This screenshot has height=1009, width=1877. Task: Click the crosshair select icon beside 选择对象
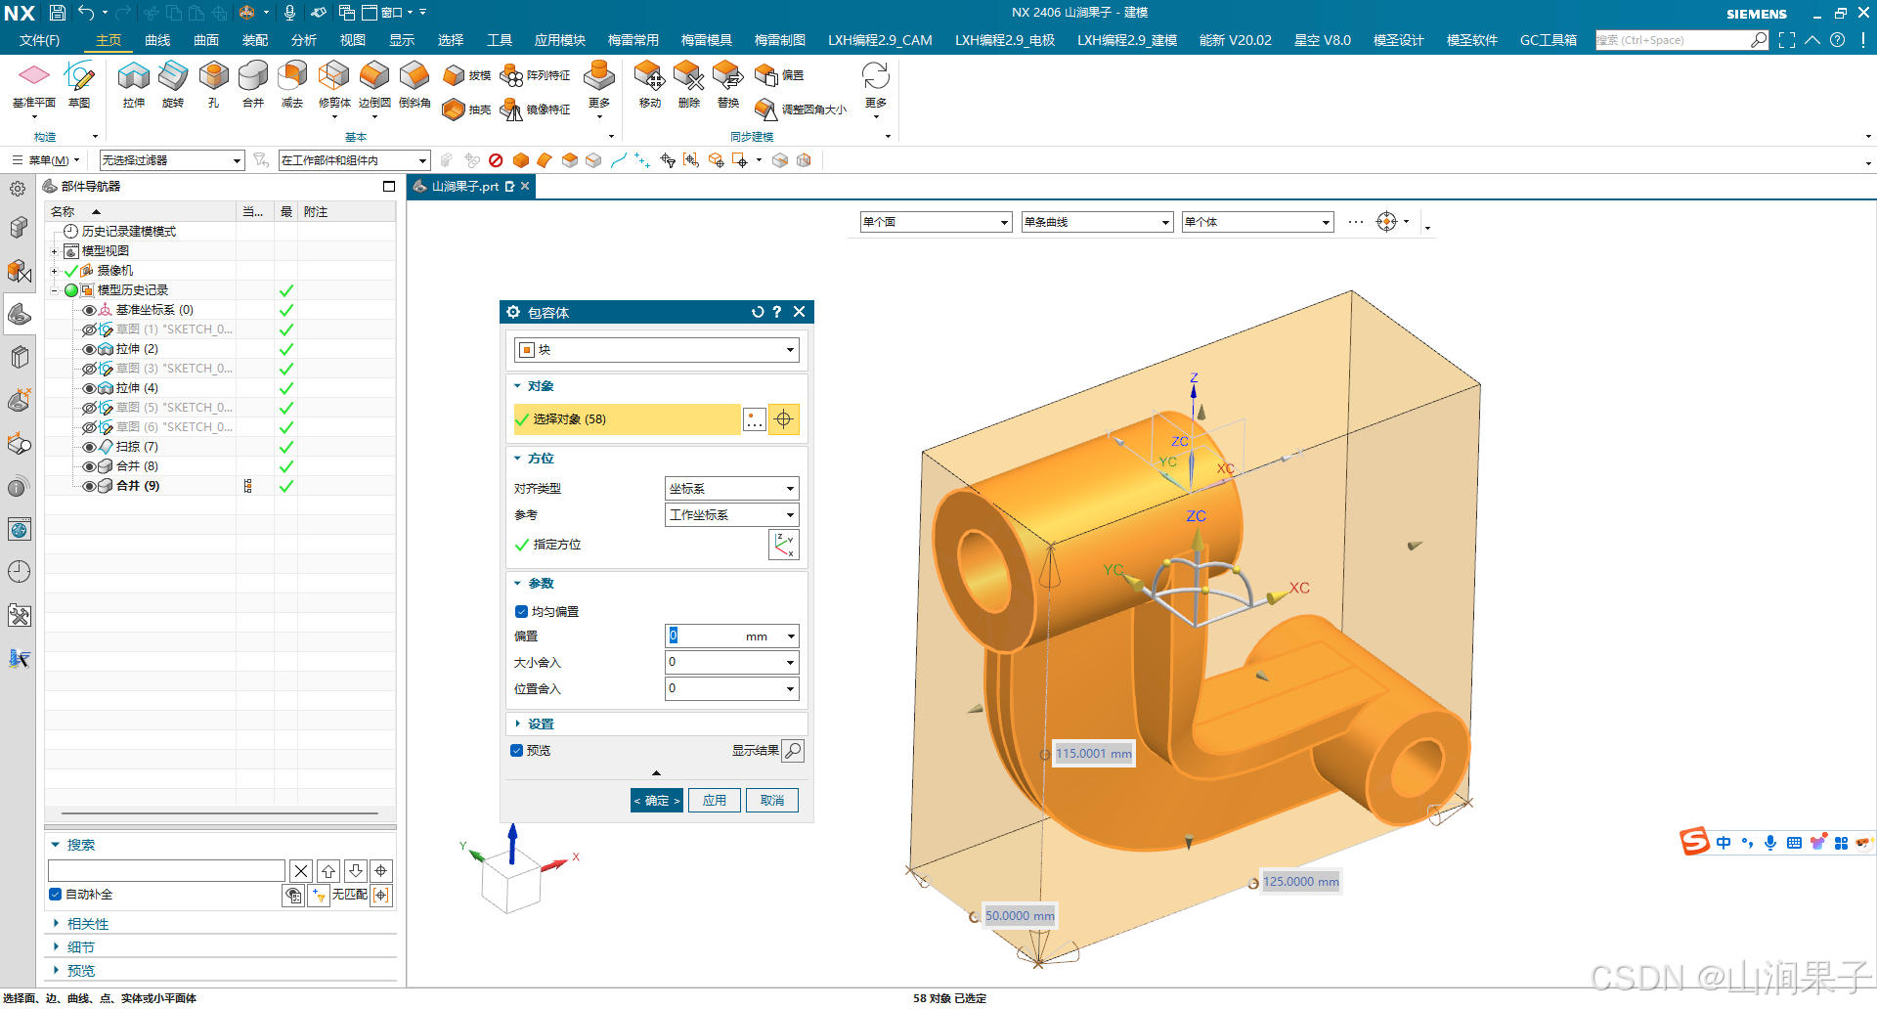(x=783, y=419)
